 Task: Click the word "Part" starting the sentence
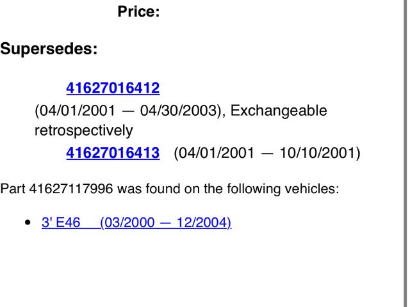pos(12,189)
